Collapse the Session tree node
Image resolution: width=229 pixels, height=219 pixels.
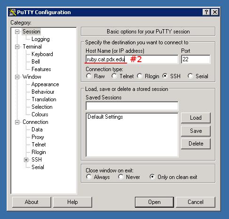pyautogui.click(x=17, y=32)
